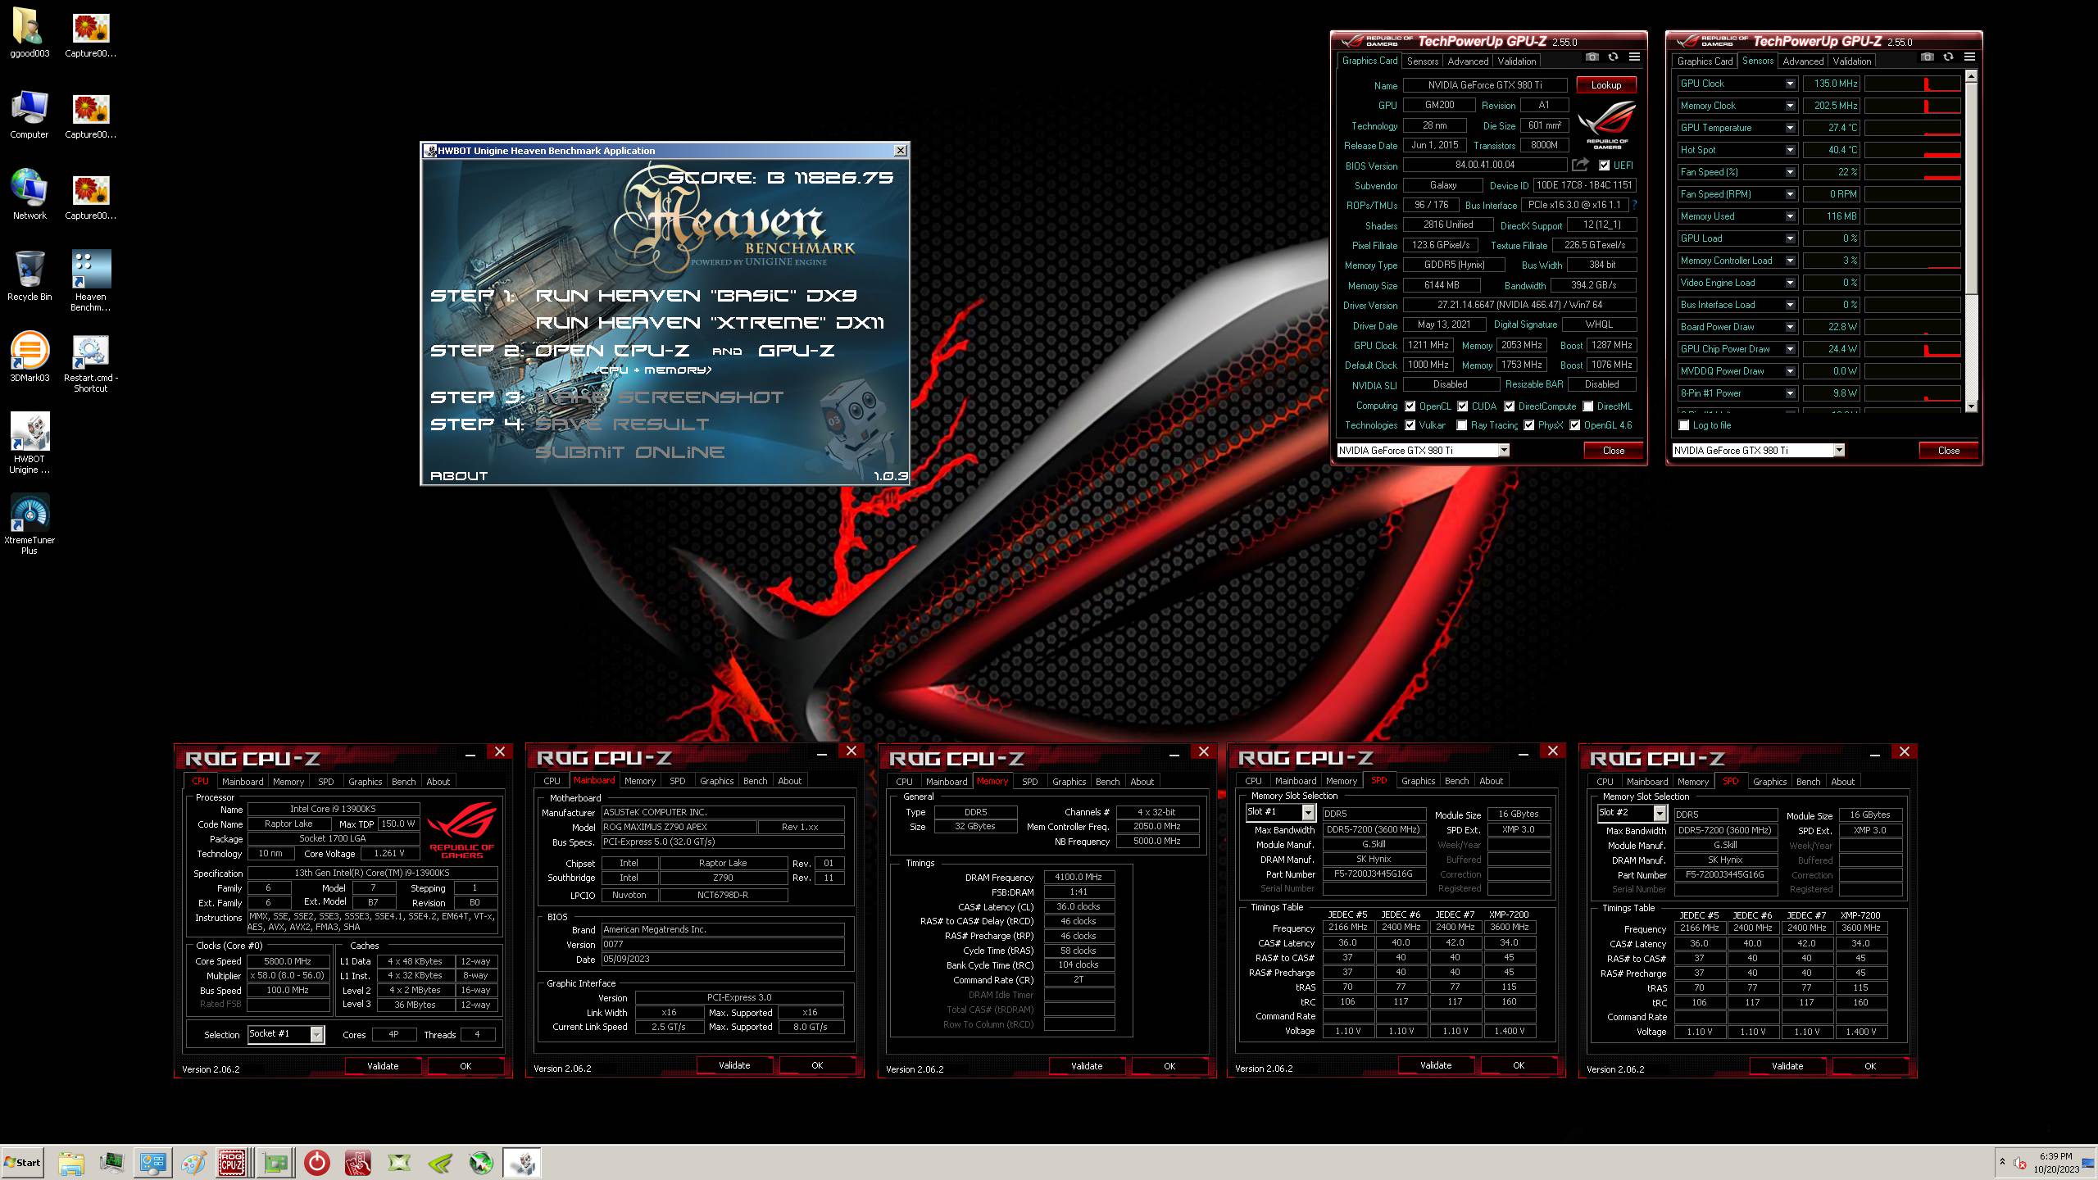
Task: Click ABOUT in the Heaven Benchmark app
Action: pyautogui.click(x=459, y=475)
